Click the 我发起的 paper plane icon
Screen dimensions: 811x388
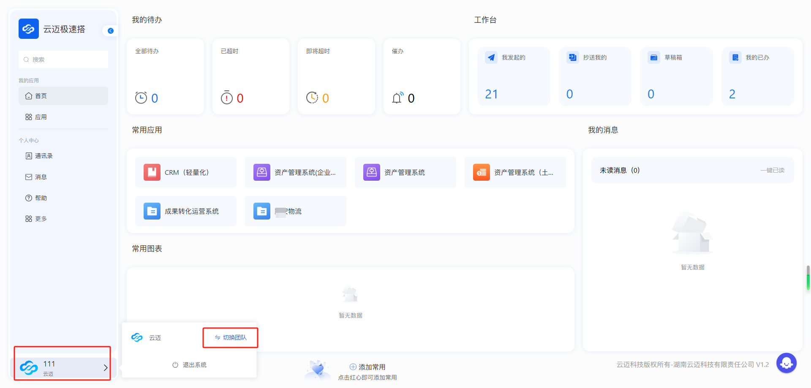491,57
